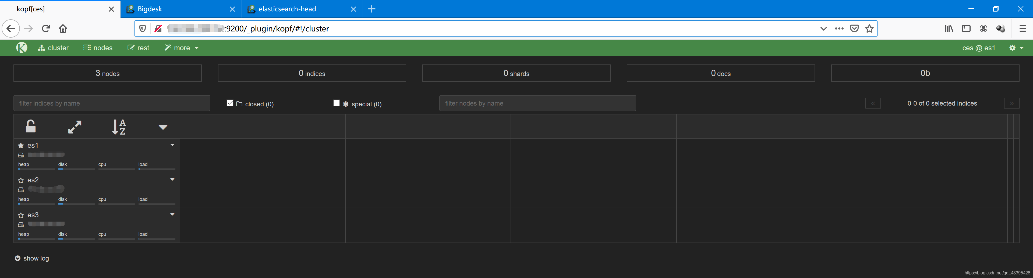The image size is (1033, 278).
Task: Bookmark this page with the star
Action: point(869,28)
